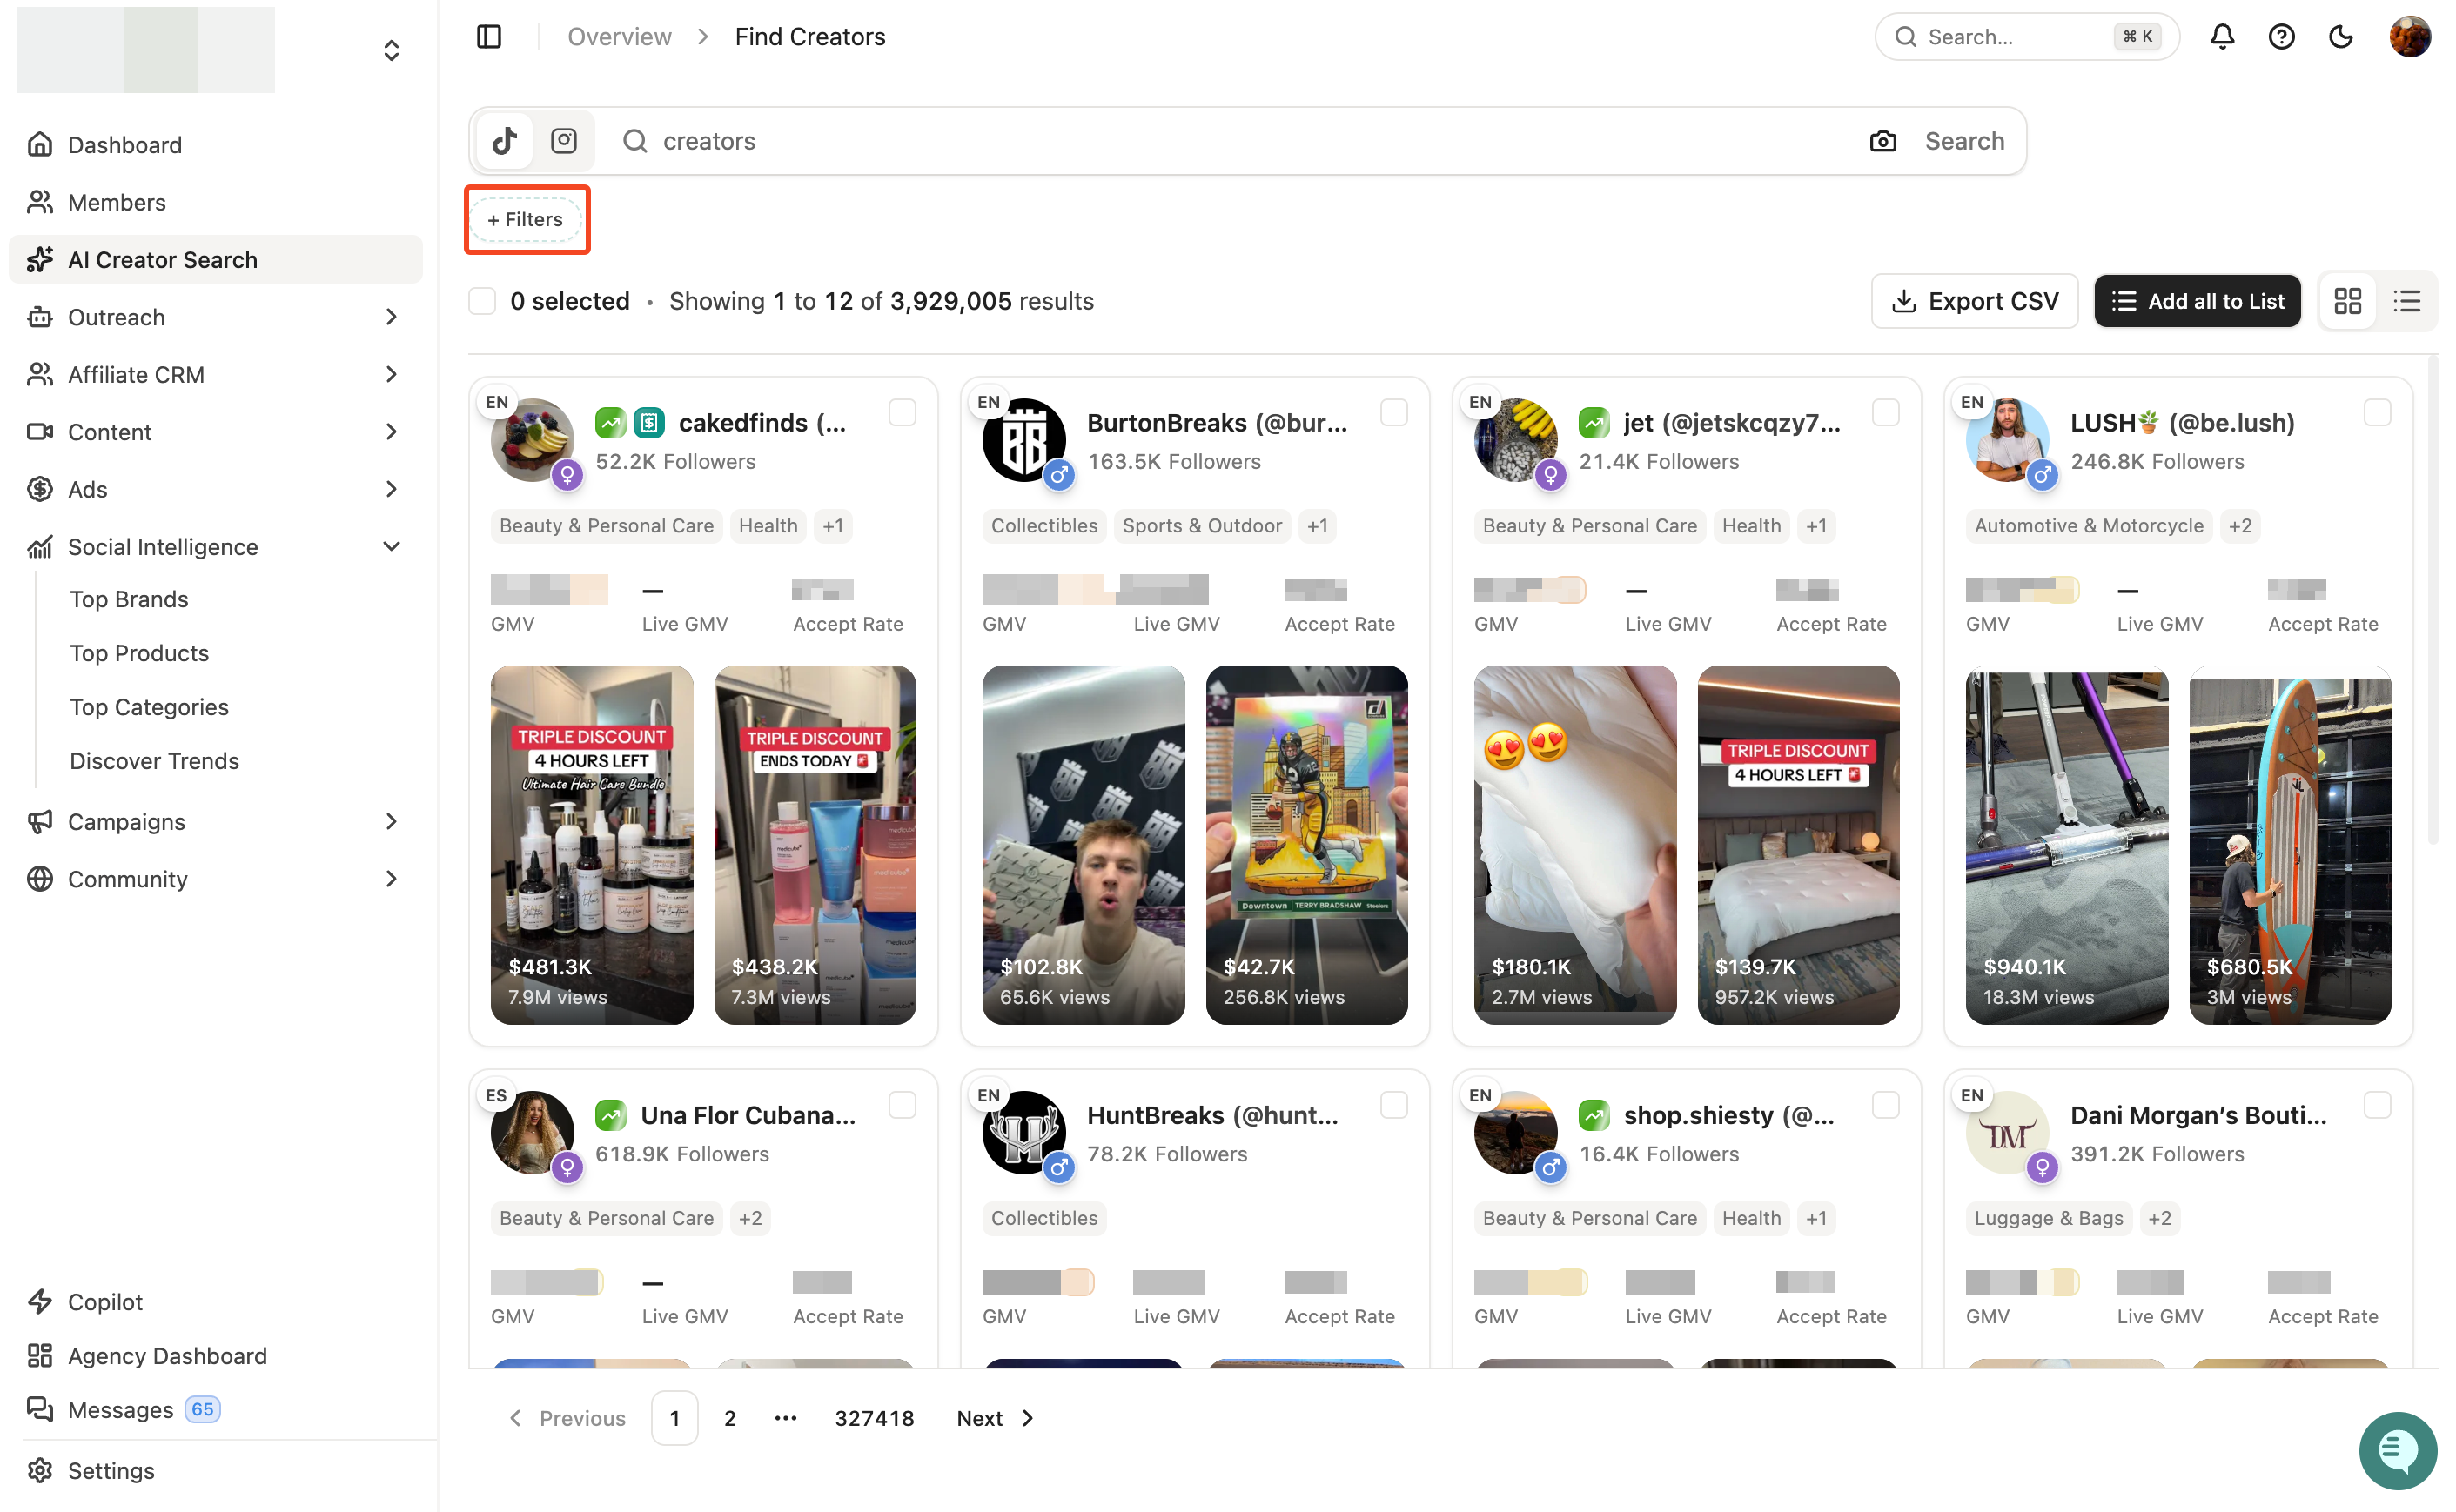Click the Settings gear icon
The image size is (2456, 1512).
point(40,1471)
